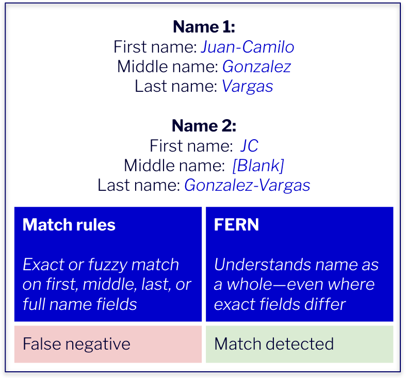Click the Name 2 heading
Image resolution: width=406 pixels, height=378 pixels.
click(204, 126)
